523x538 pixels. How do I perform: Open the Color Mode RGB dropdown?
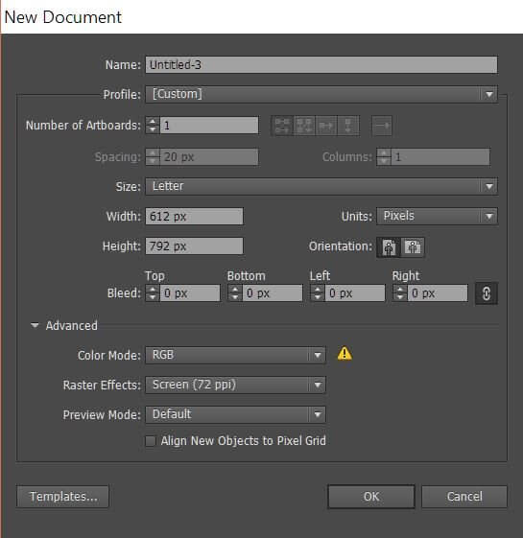pos(235,355)
